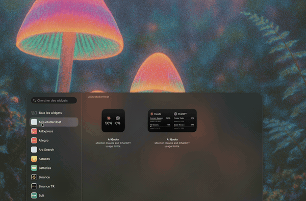Click the green Batteries icon
306x201 pixels.
(x=34, y=168)
